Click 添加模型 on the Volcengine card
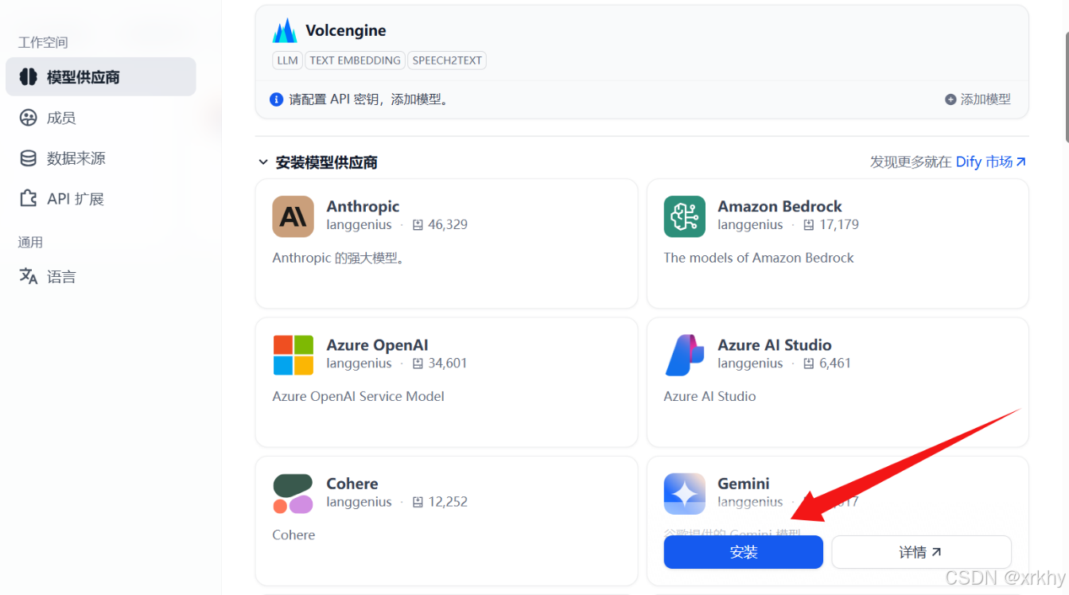This screenshot has height=595, width=1069. coord(978,99)
